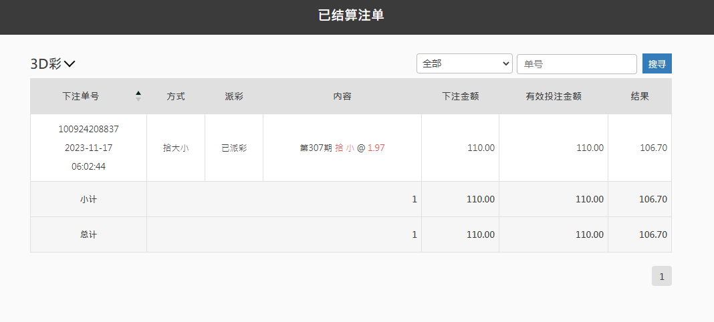Click the 单号 search input field
714x322 pixels.
pyautogui.click(x=576, y=64)
